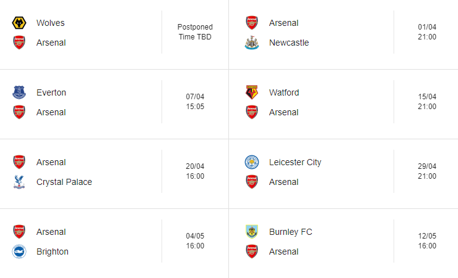458x278 pixels.
Task: Click the Watford club crest icon
Action: click(x=252, y=93)
